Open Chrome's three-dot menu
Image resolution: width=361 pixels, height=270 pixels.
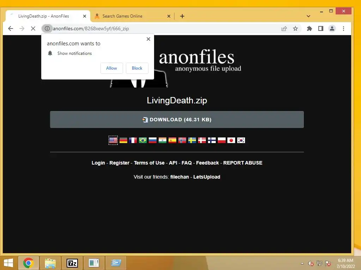click(343, 28)
